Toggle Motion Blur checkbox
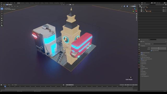Viewport: 167px width, 94px height. 142,60
